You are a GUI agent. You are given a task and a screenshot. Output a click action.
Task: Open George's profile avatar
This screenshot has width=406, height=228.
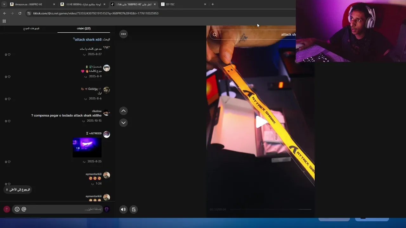coord(107,90)
